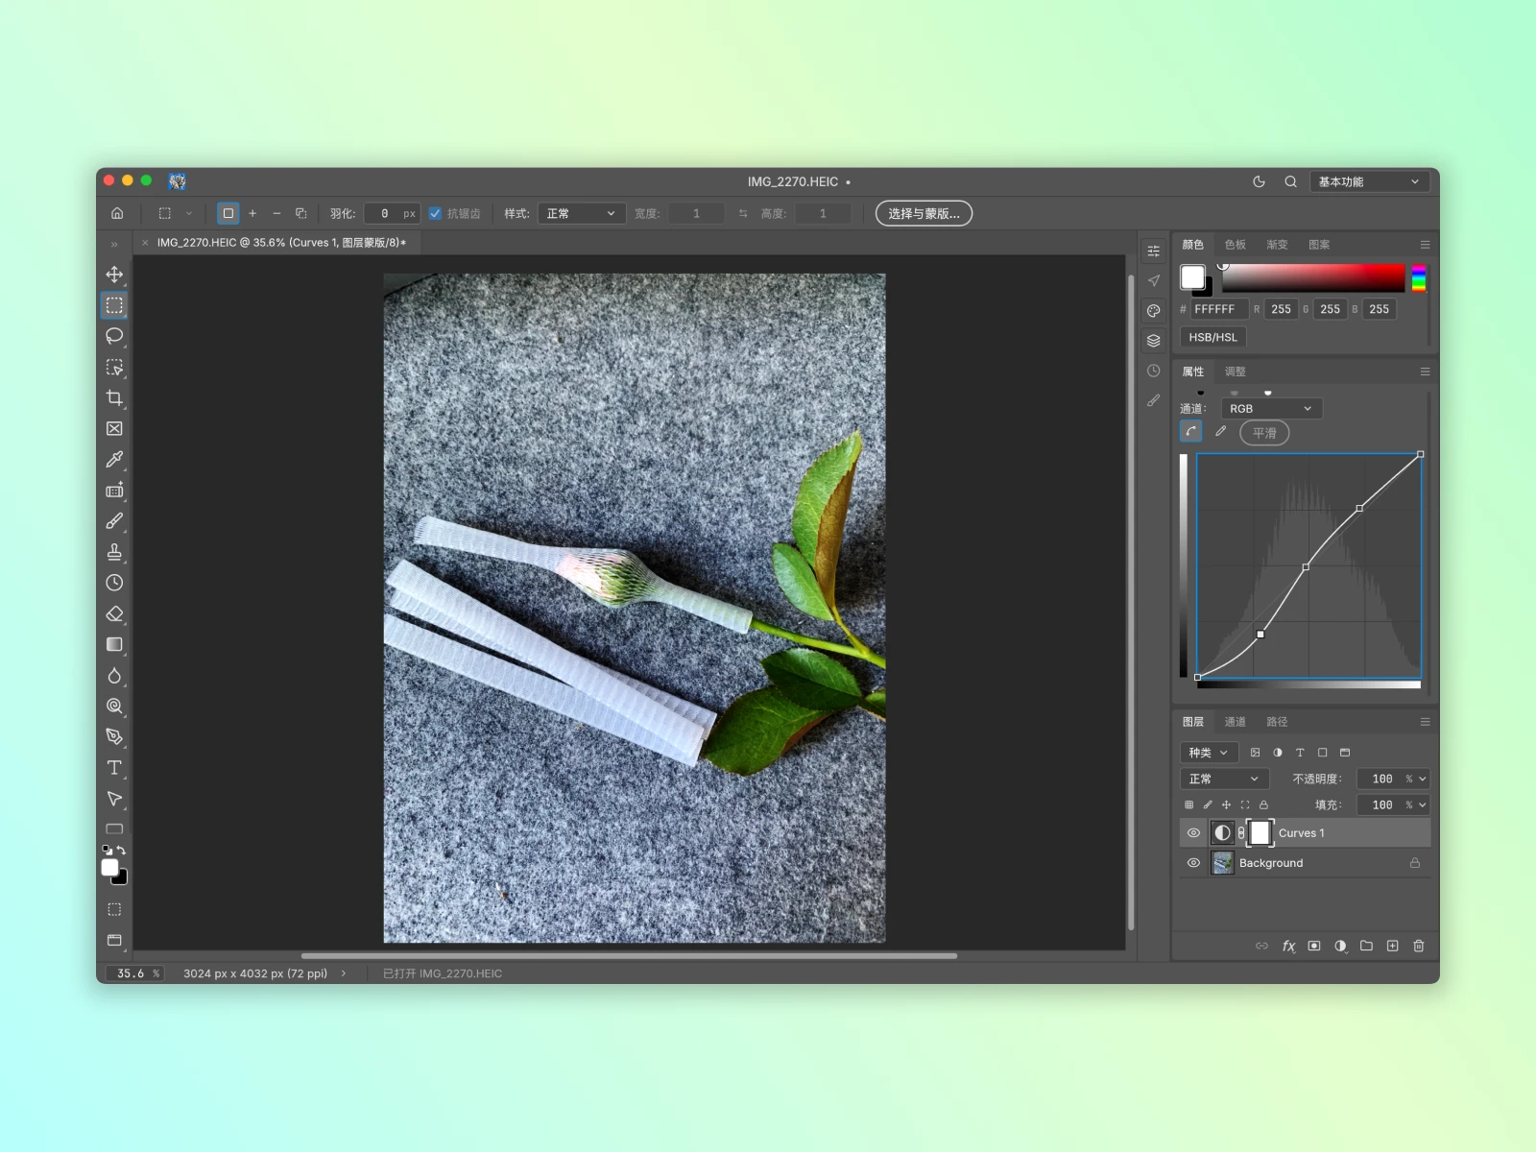
Task: Select the Move tool
Action: [114, 275]
